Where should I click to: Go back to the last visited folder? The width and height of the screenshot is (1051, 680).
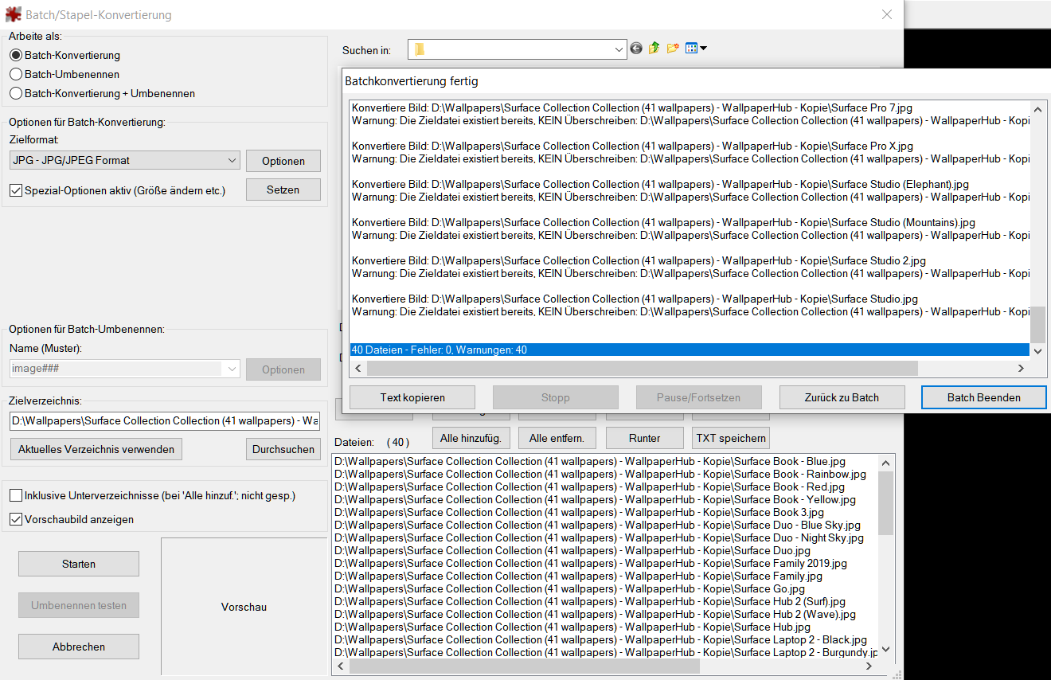635,49
